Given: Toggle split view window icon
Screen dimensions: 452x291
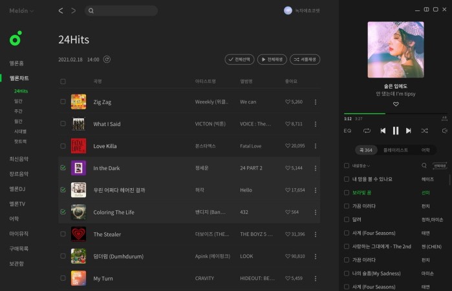Looking at the screenshot, I should click(426, 10).
